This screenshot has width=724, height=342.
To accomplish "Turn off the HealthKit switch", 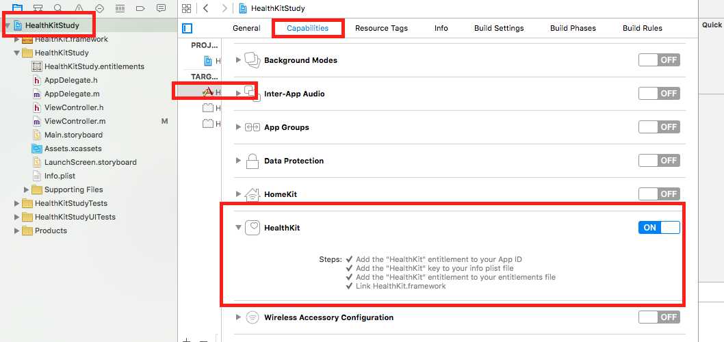I will point(659,228).
